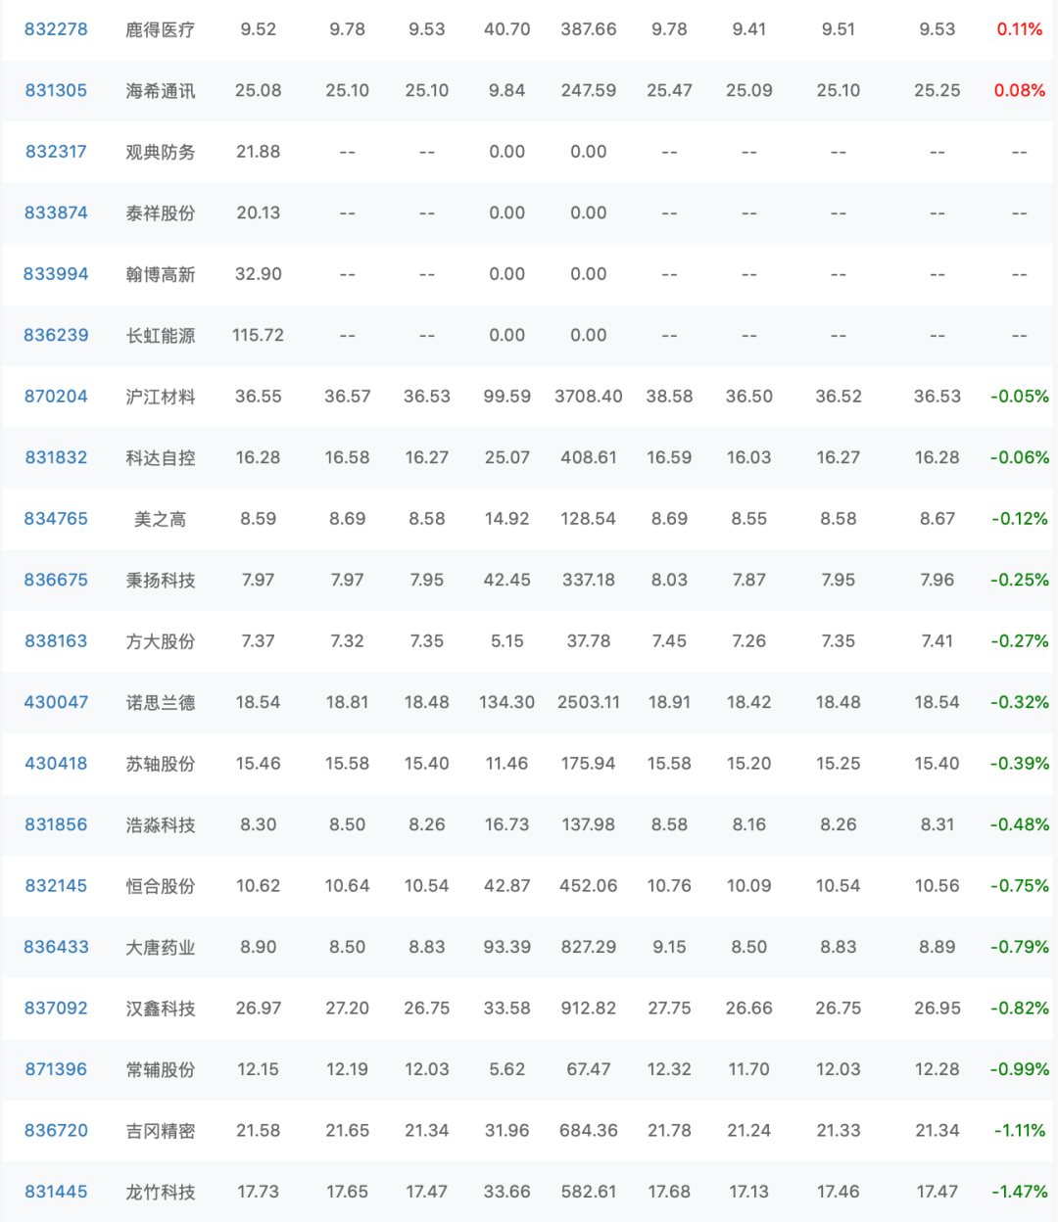This screenshot has height=1222, width=1058.
Task: Open stock code 831856 link
Action: (x=56, y=824)
